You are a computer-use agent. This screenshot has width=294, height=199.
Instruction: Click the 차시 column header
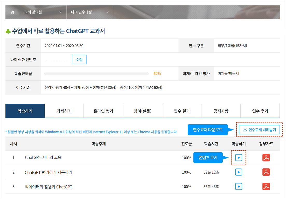tap(13, 144)
